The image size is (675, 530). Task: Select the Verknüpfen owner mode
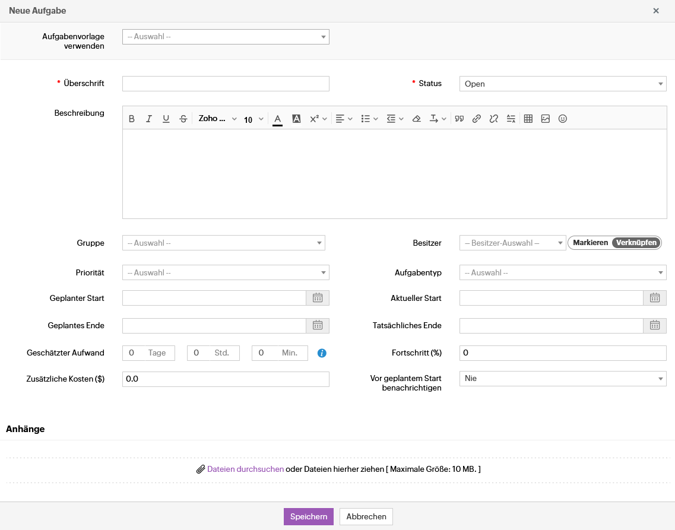pos(636,243)
